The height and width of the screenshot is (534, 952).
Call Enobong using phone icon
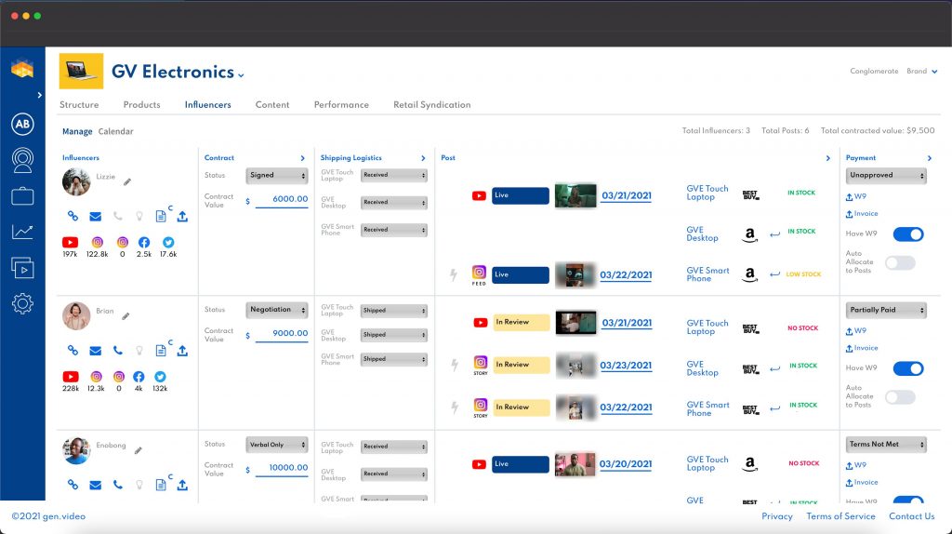click(x=118, y=485)
